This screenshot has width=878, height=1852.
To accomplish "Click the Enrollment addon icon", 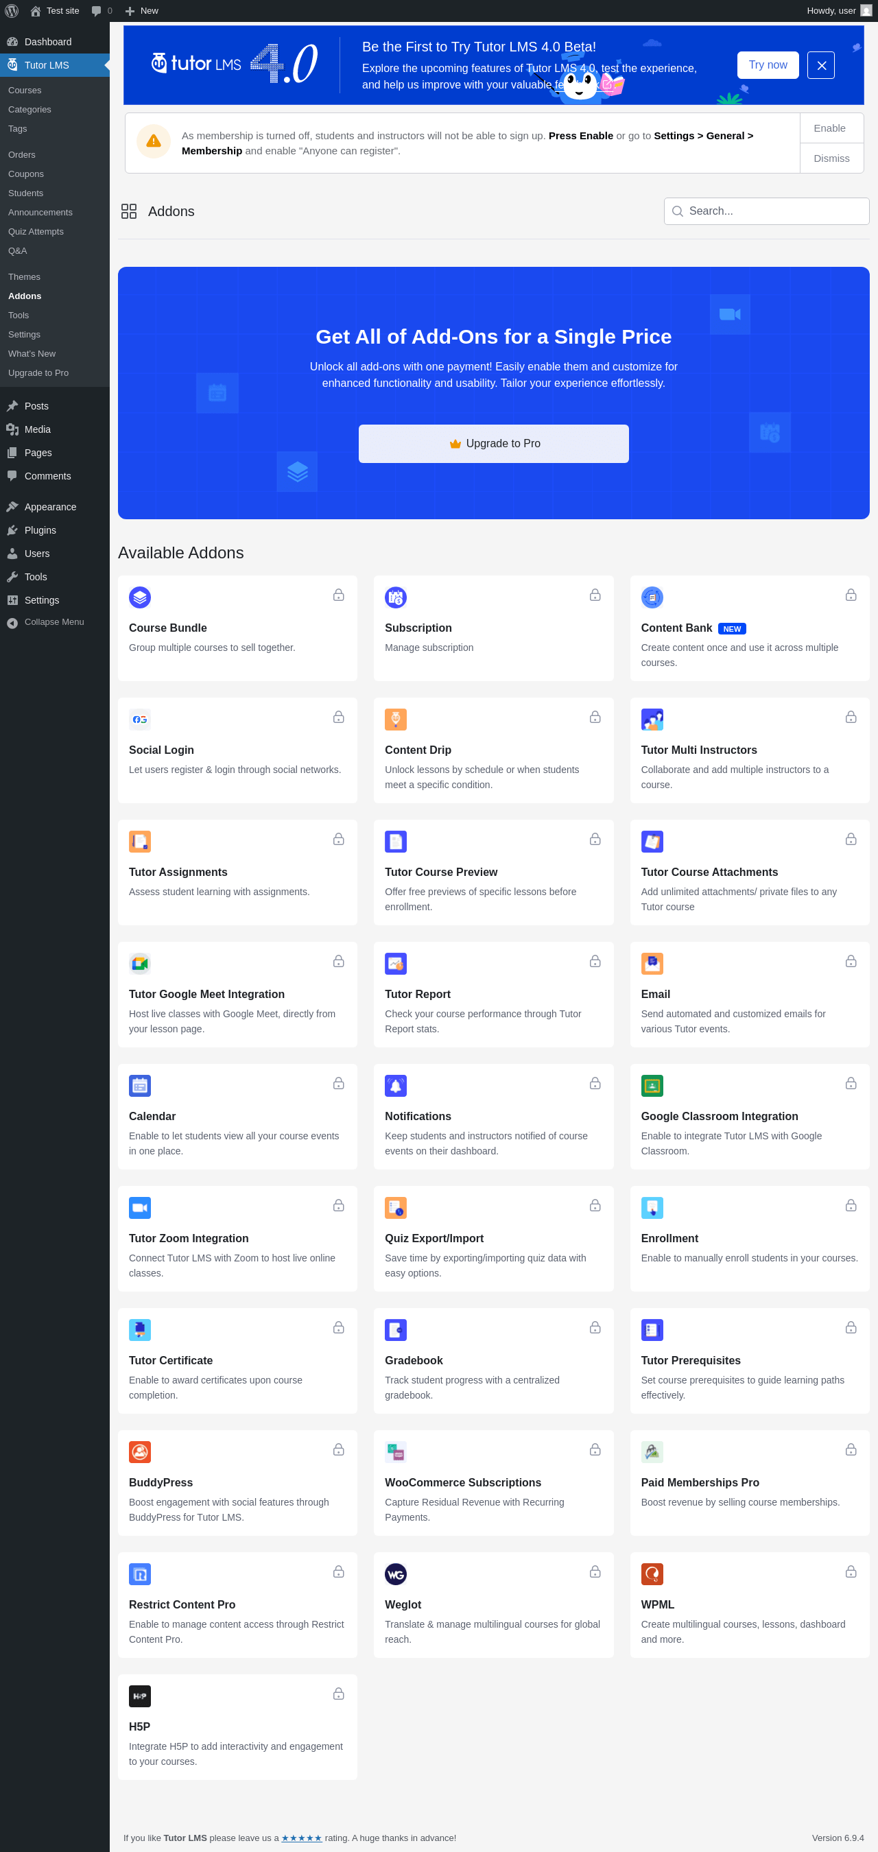I will click(652, 1208).
